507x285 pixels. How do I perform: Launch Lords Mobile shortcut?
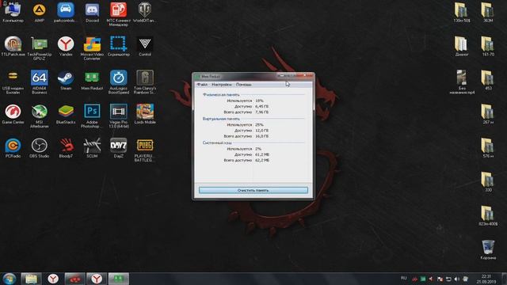pos(145,114)
